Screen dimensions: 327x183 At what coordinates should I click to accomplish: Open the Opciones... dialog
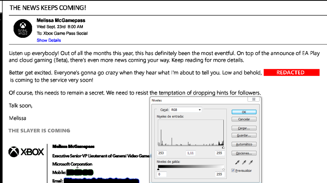[244, 153]
